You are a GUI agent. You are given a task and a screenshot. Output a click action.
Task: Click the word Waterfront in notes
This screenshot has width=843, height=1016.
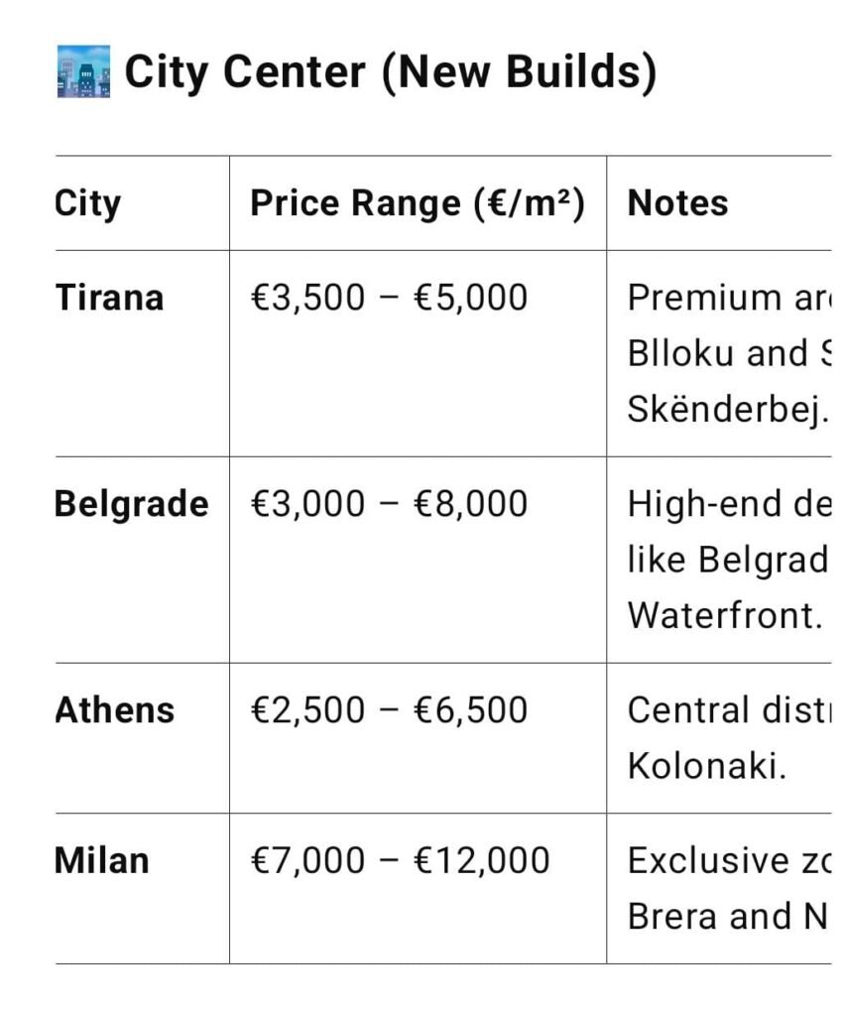tap(722, 615)
